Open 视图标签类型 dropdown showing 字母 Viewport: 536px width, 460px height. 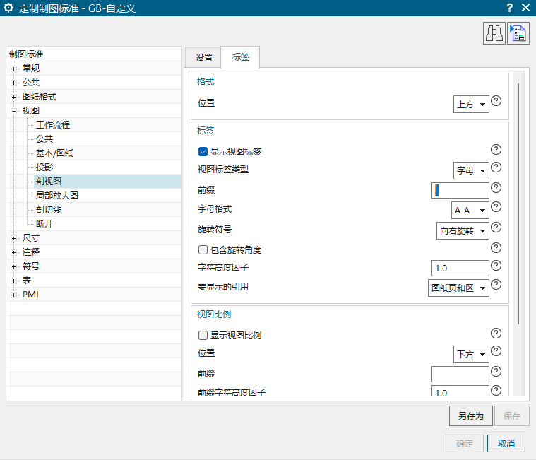[x=471, y=170]
